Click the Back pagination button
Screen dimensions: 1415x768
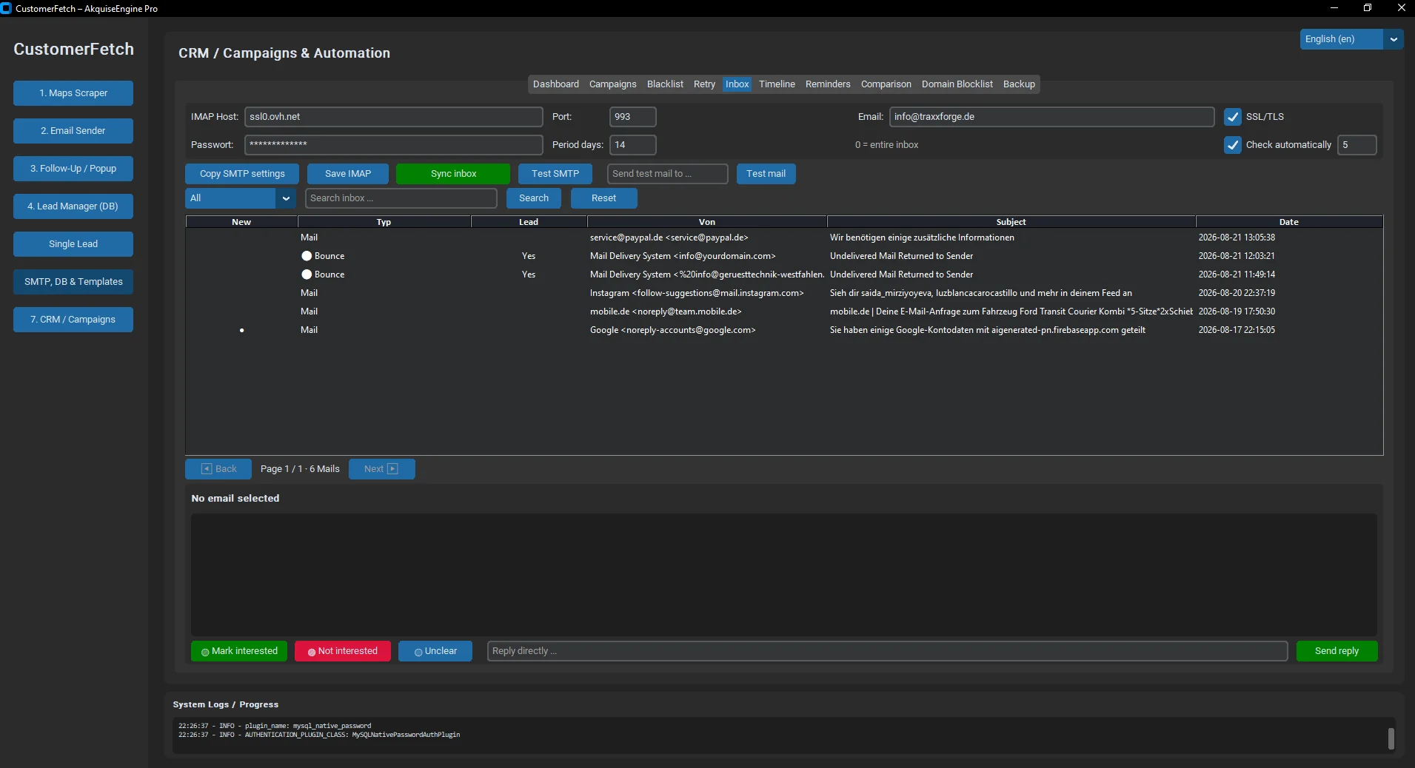218,469
